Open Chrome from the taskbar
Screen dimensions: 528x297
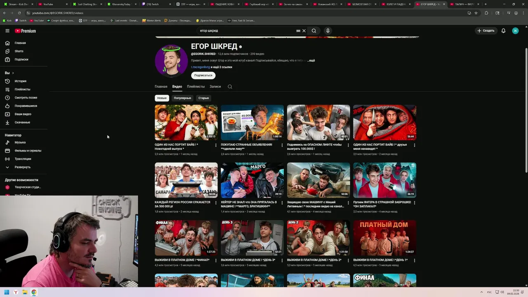(x=34, y=292)
